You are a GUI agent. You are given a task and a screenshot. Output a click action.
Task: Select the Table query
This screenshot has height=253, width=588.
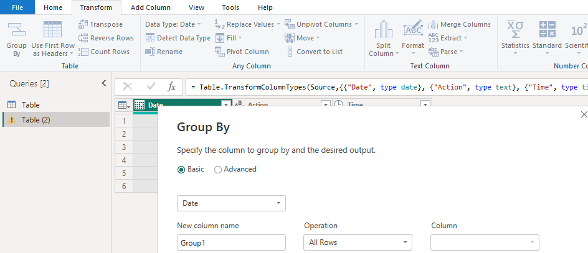pyautogui.click(x=56, y=105)
